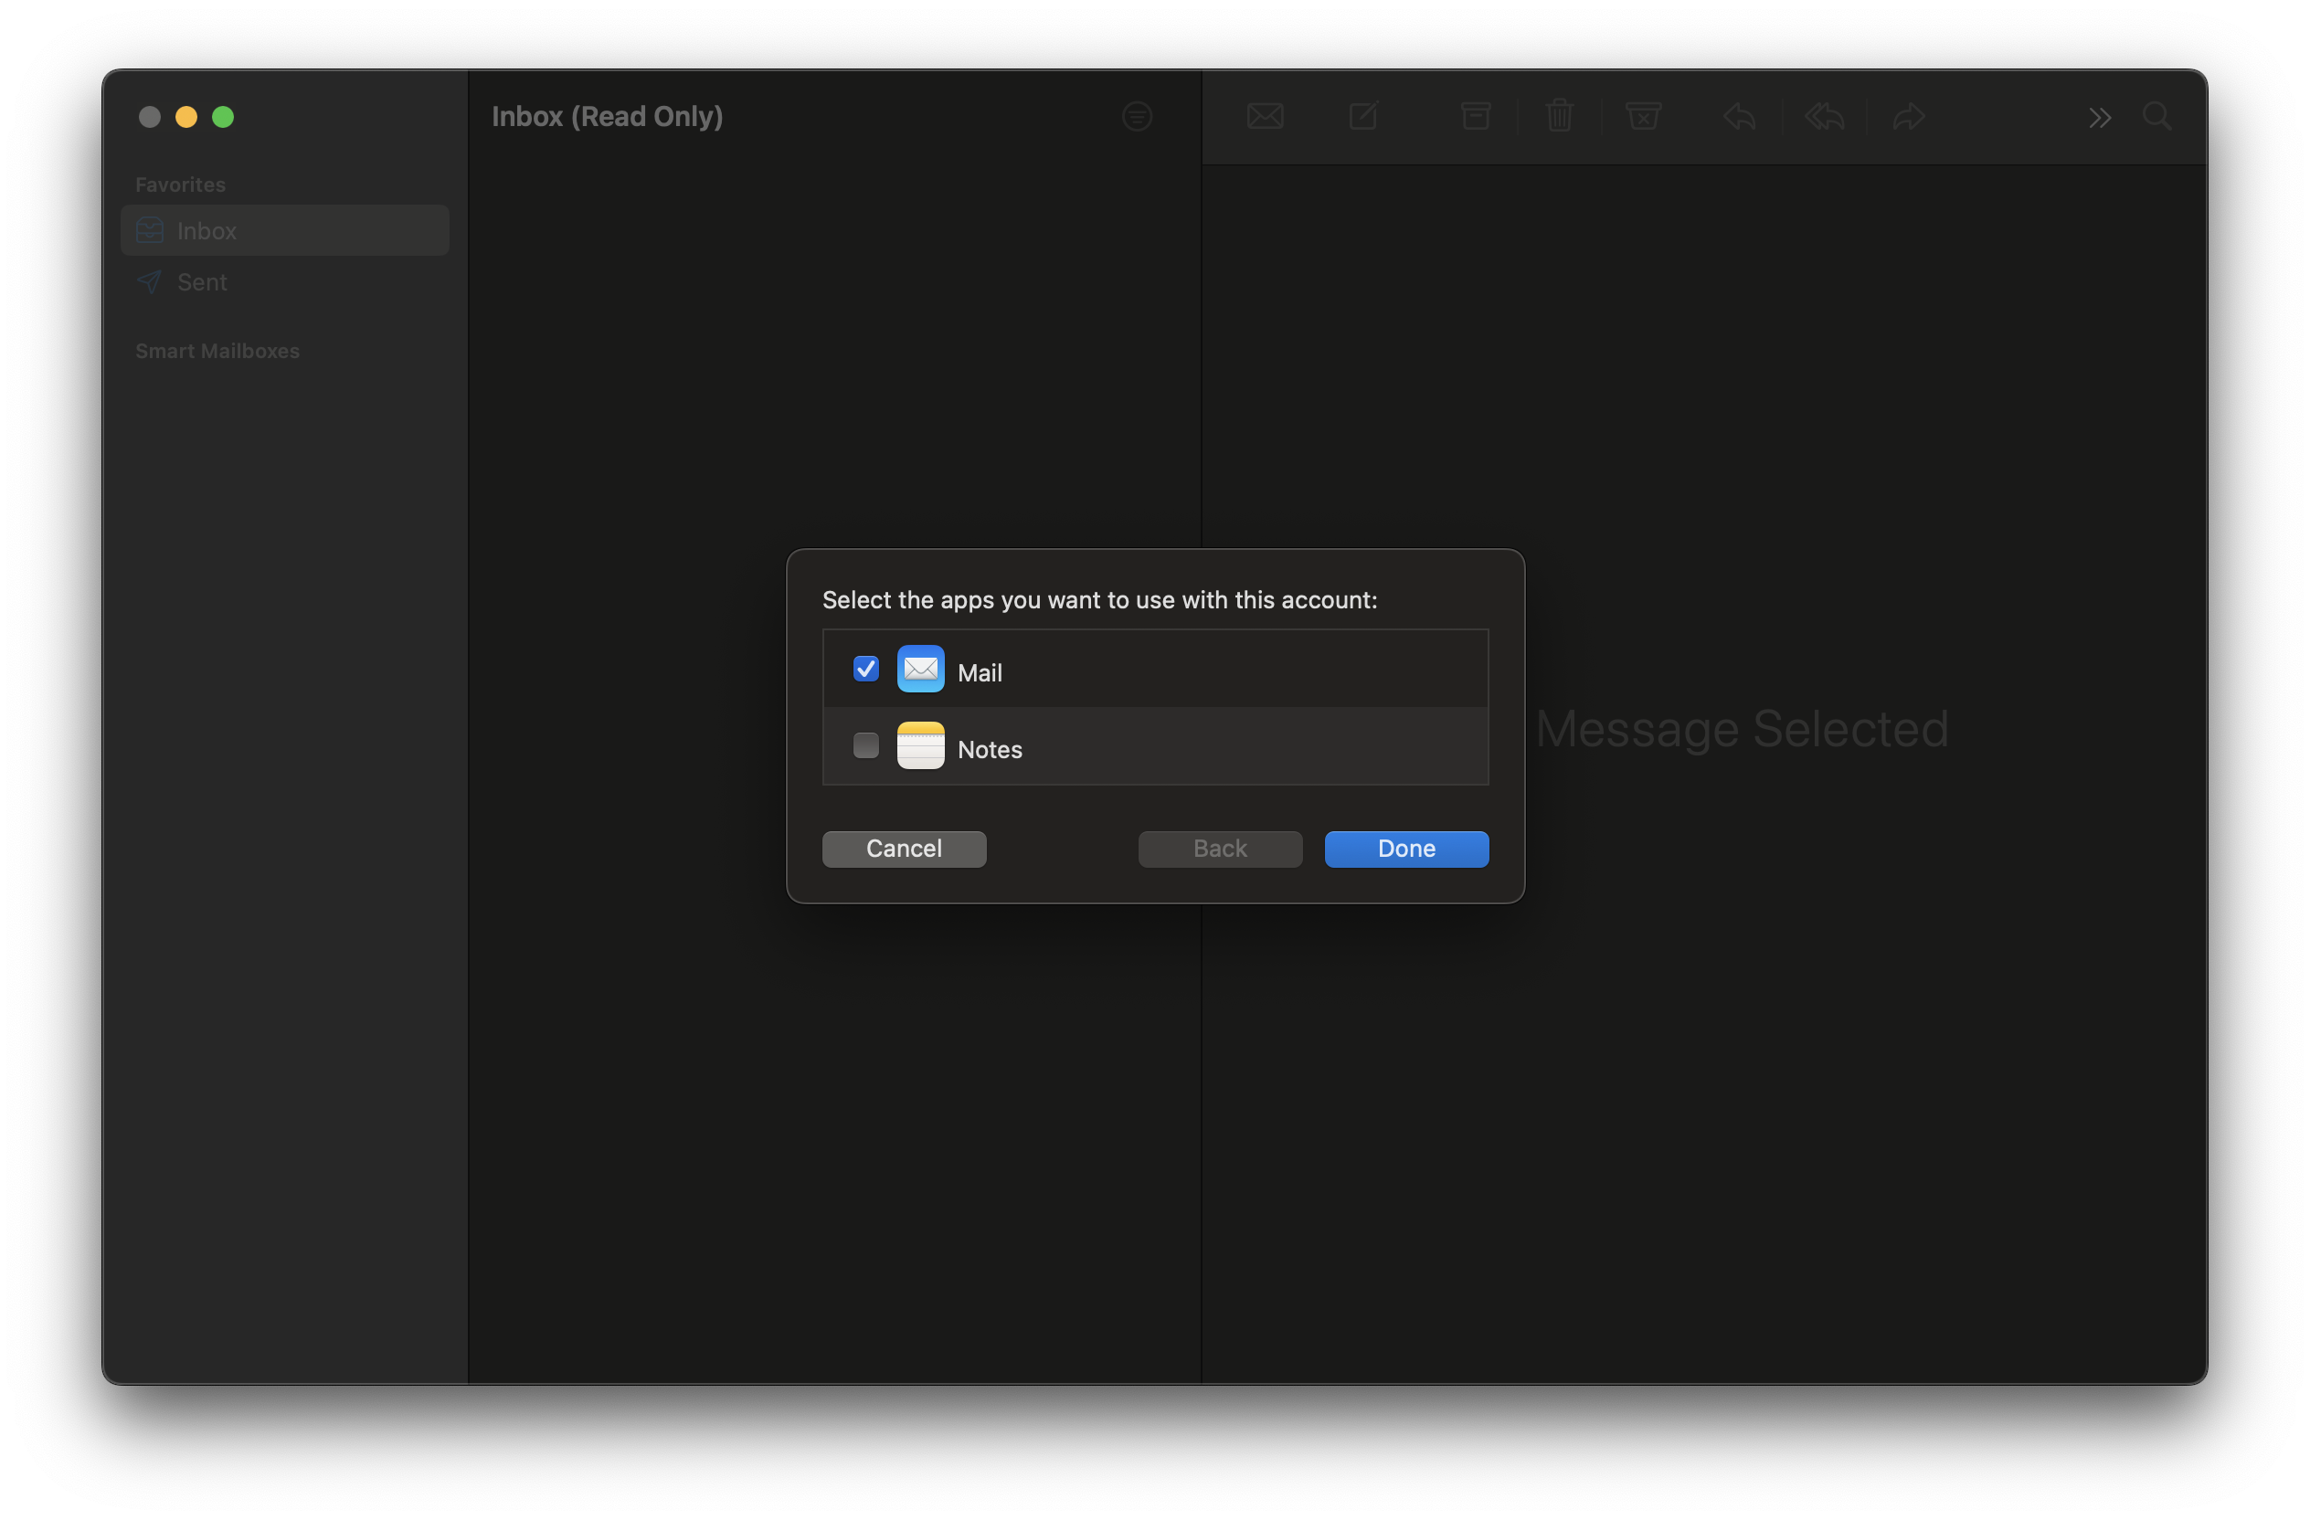This screenshot has width=2310, height=1520.
Task: Click the Compose new message icon
Action: (1363, 116)
